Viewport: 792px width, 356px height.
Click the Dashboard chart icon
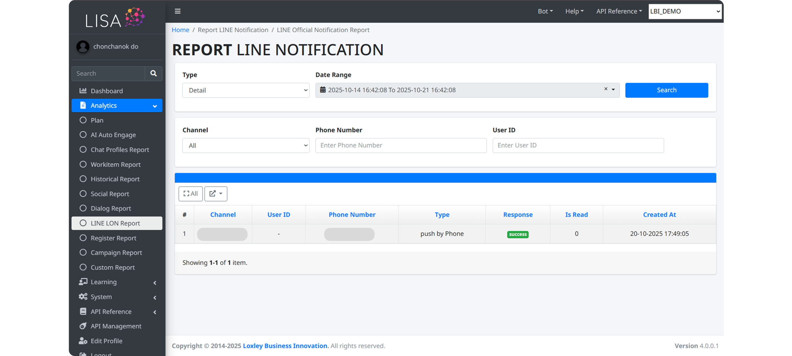click(83, 91)
